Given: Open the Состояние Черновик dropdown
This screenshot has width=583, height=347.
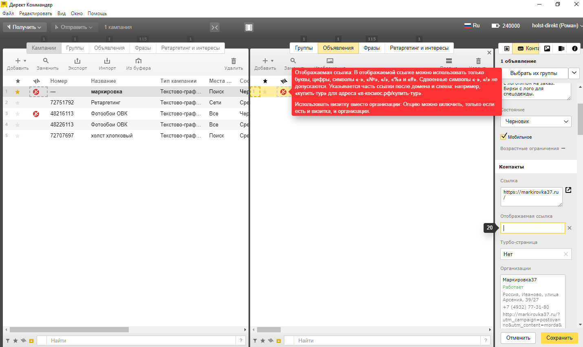Looking at the screenshot, I should (x=536, y=122).
